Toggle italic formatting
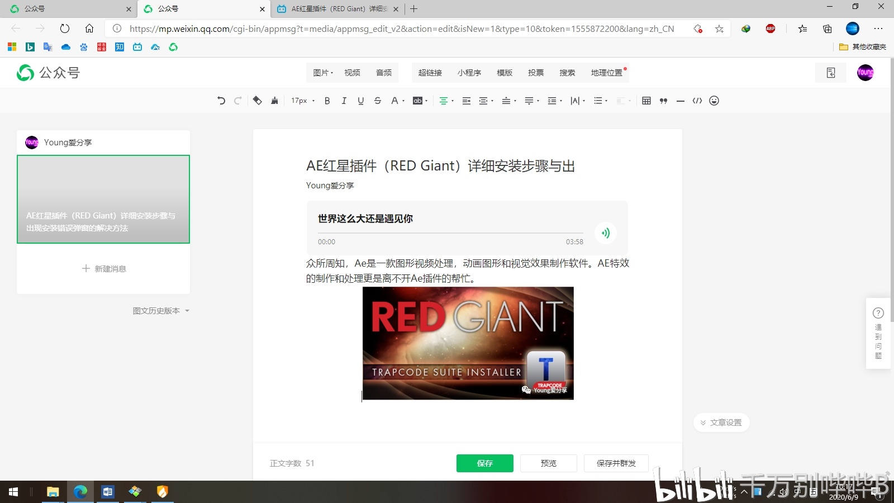 pyautogui.click(x=344, y=101)
